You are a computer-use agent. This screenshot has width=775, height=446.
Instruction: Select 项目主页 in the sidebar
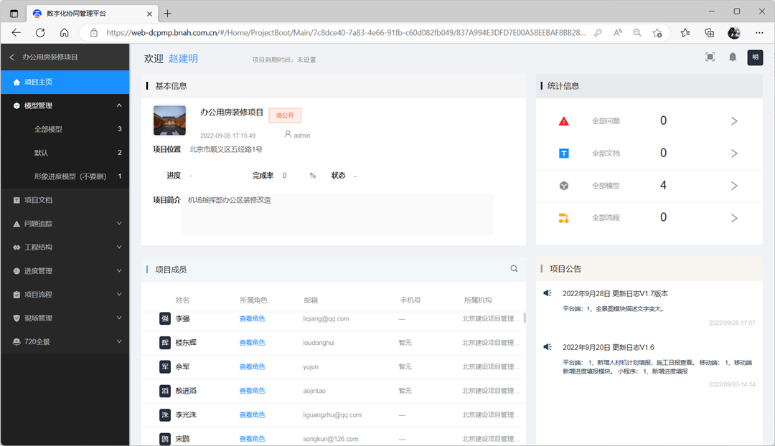point(38,82)
